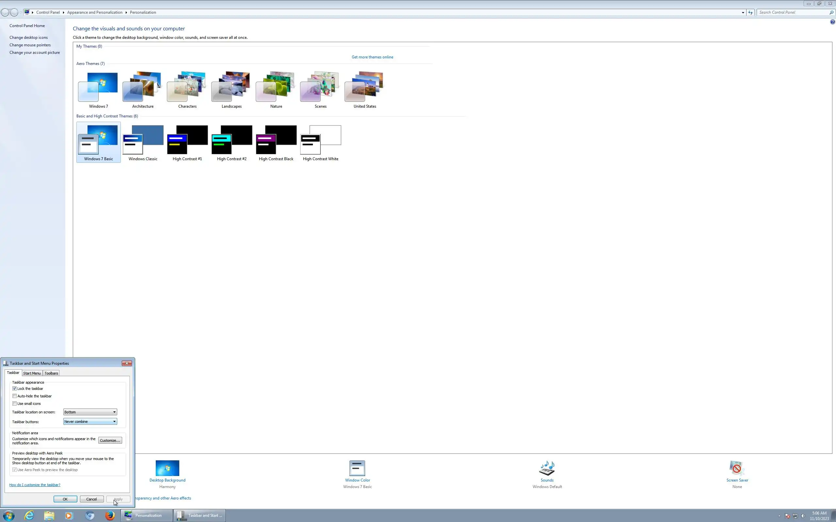
Task: Uncheck Lock the taskbar
Action: 14,388
